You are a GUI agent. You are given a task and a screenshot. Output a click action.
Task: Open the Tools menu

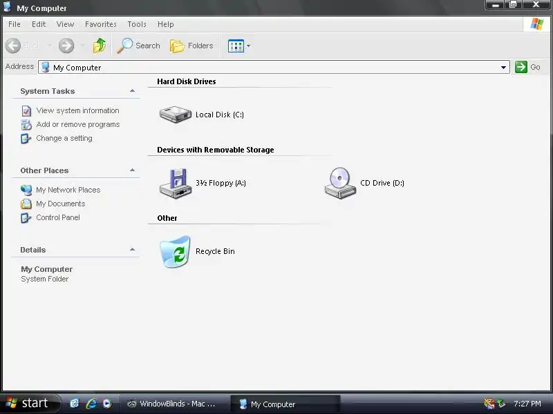point(137,24)
